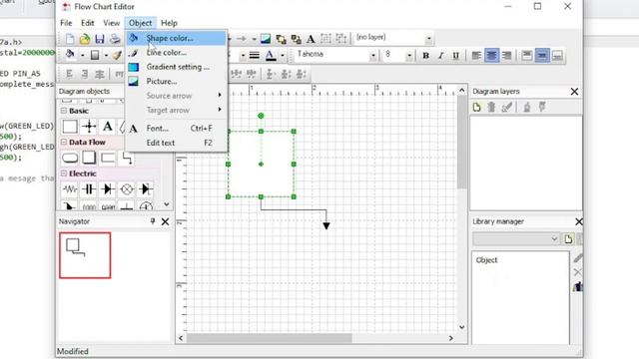
Task: Collapse the Data Flow shapes group
Action: [64, 142]
